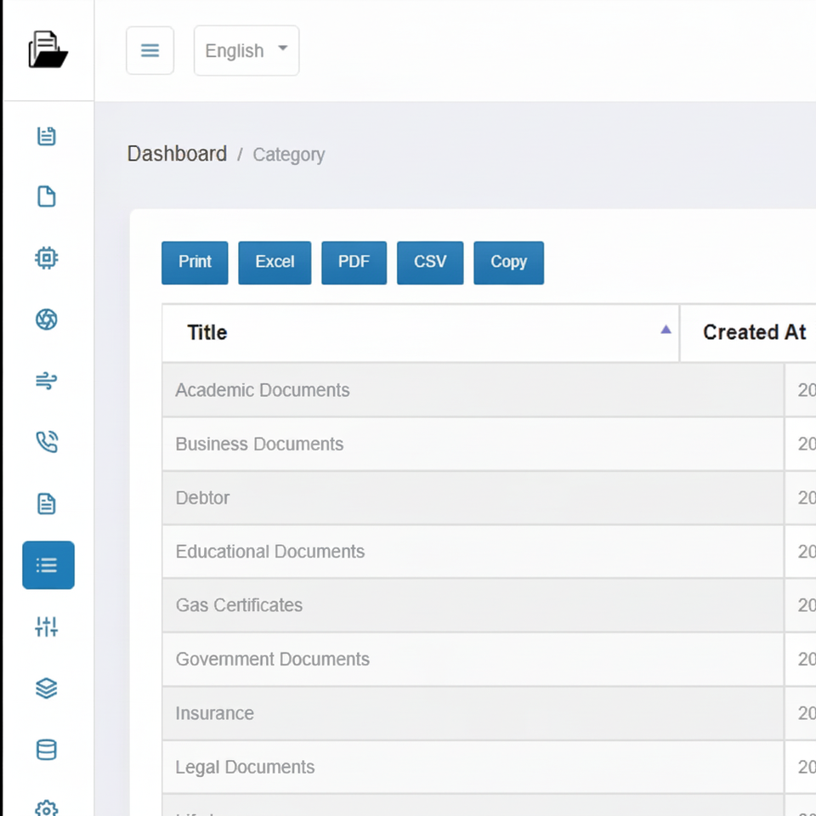Click the folder logo icon in sidebar
Image resolution: width=816 pixels, height=816 pixels.
pyautogui.click(x=48, y=49)
